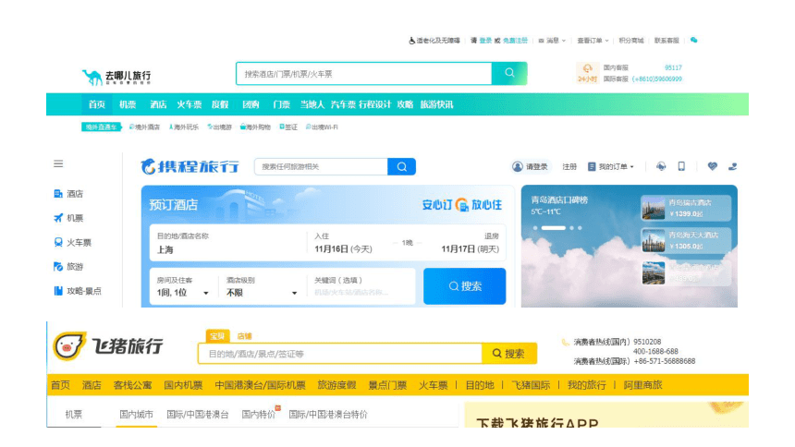Switch to 国内特价 flight tab on Fliggy
Image resolution: width=795 pixels, height=447 pixels.
[259, 415]
